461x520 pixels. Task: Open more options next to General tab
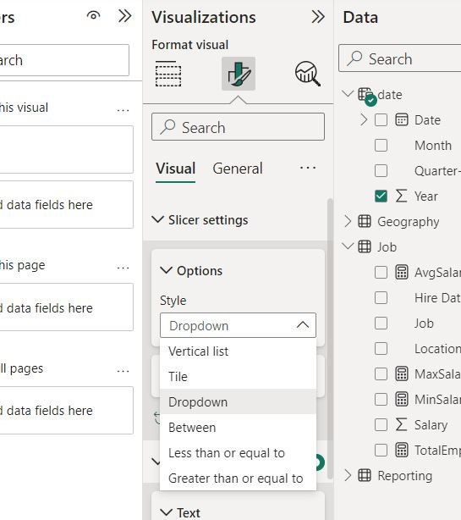308,168
